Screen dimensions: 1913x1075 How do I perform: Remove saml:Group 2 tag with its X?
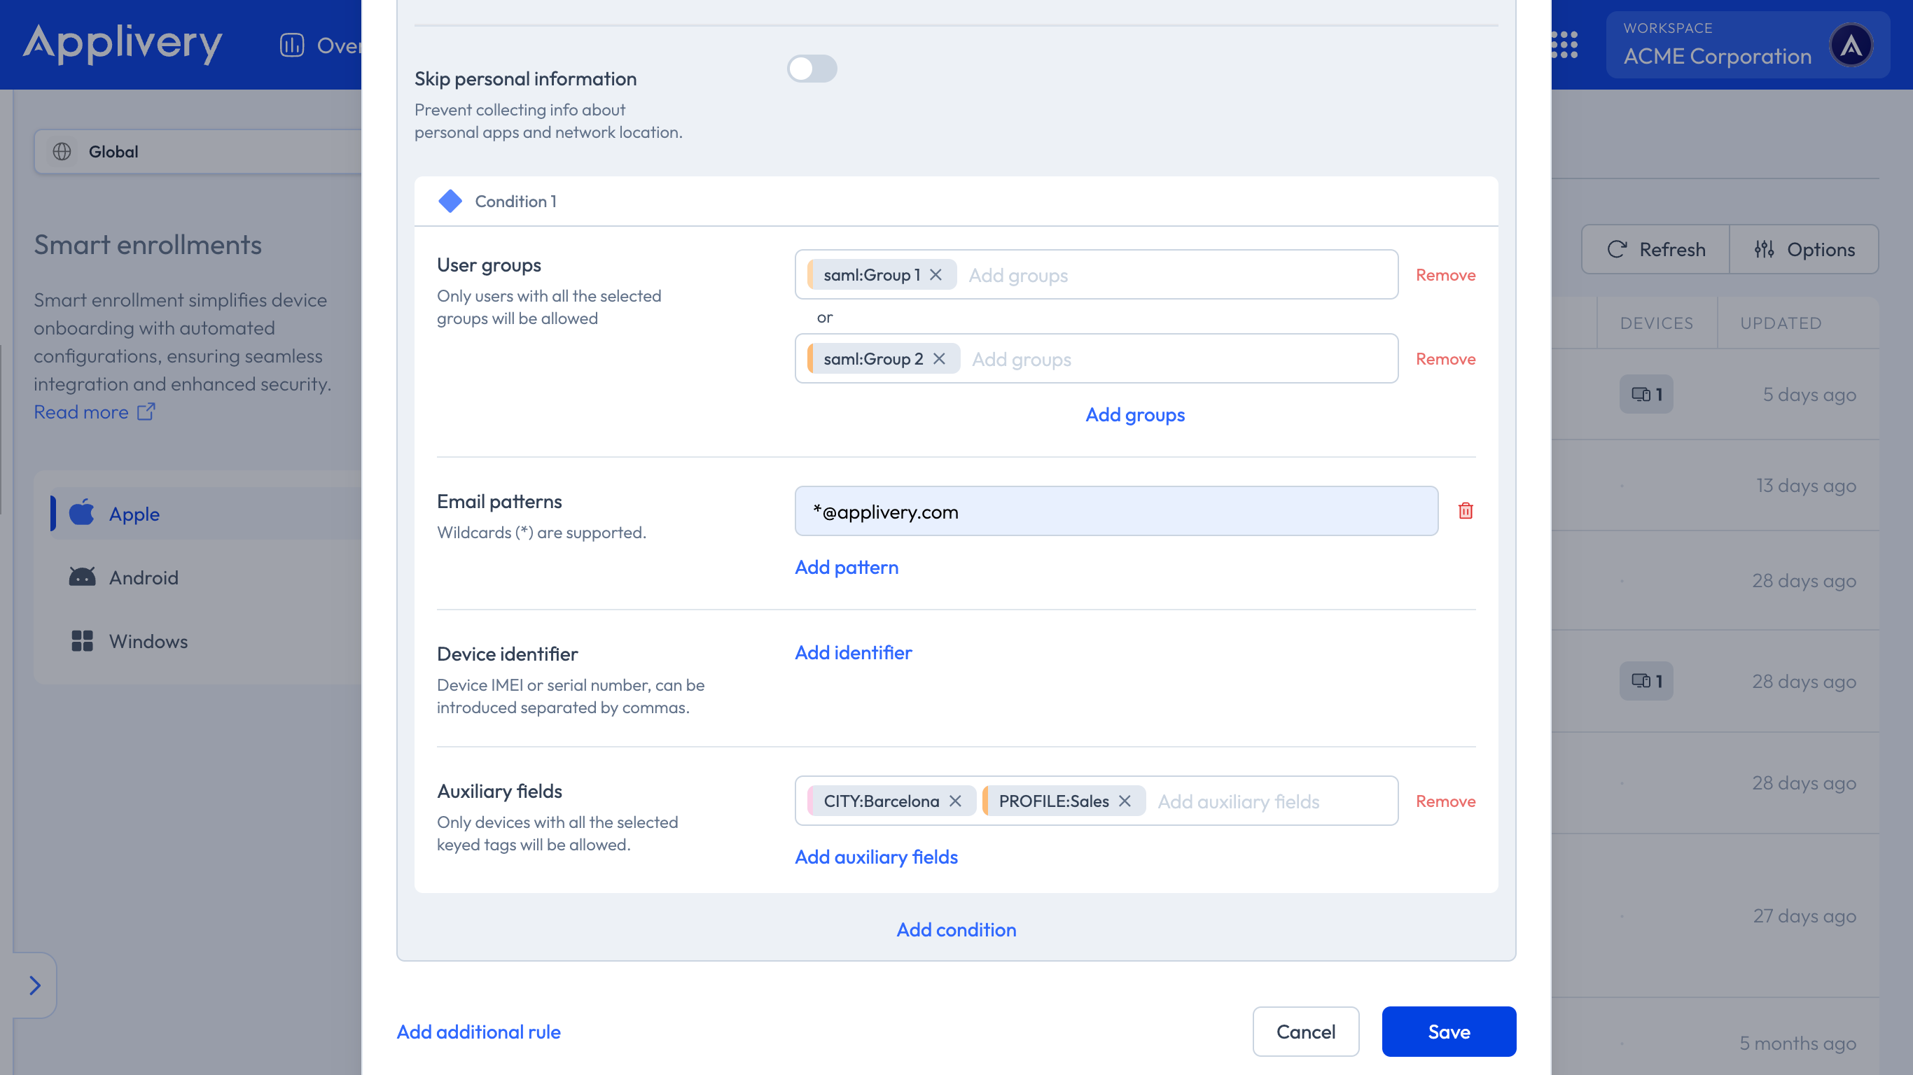pyautogui.click(x=940, y=358)
